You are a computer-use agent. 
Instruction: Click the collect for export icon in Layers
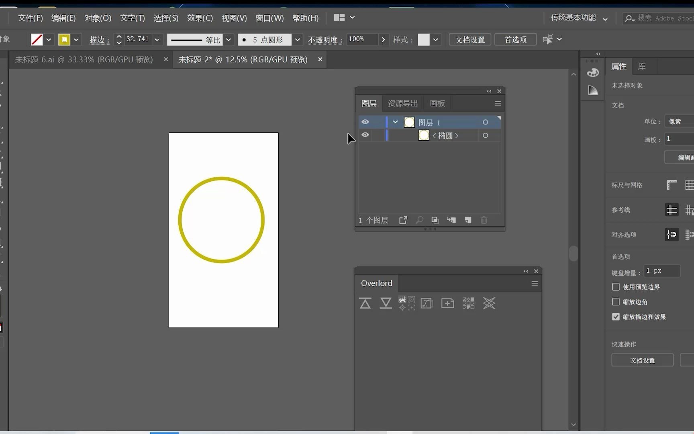pos(403,220)
